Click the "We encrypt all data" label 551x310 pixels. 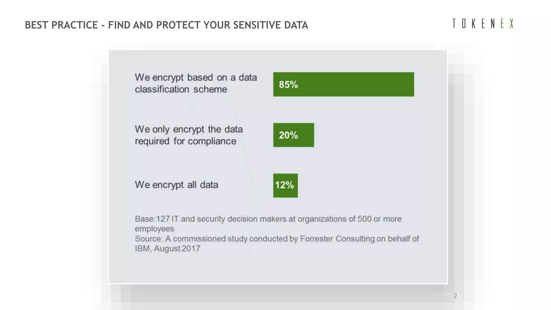pos(176,185)
